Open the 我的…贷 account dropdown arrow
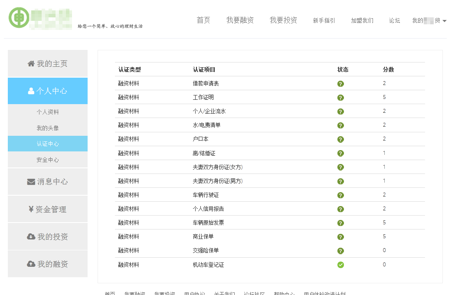The height and width of the screenshot is (295, 458). 445,21
